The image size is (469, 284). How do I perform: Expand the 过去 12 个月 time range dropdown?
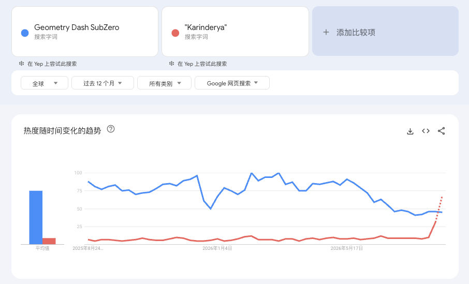(x=102, y=83)
